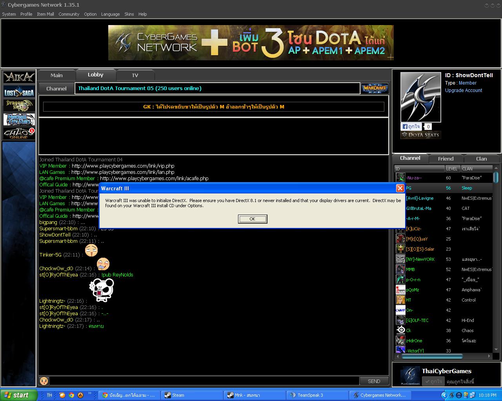Screen dimensions: 502x401
Task: Click the user list vertical scrollbar thumb
Action: 496,177
